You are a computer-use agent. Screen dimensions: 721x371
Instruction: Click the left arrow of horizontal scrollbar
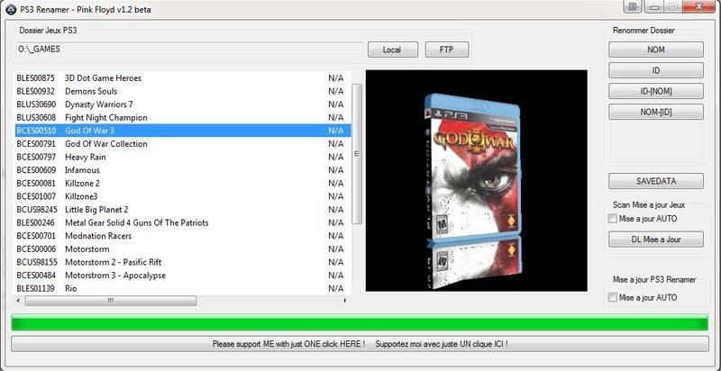(18, 301)
